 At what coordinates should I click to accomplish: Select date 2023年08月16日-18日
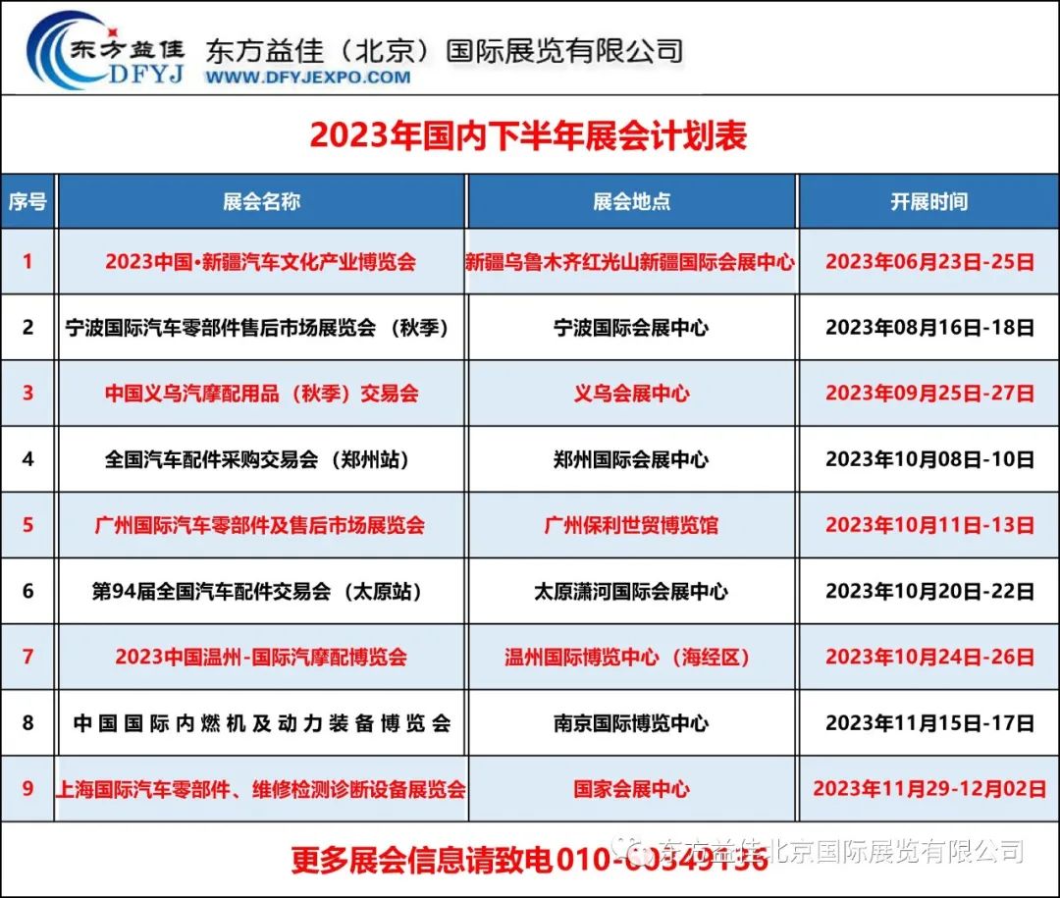click(x=929, y=327)
